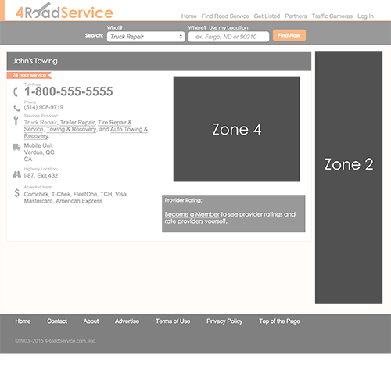Click the 24 hour service ribbon
Image resolution: width=391 pixels, height=366 pixels.
click(29, 75)
